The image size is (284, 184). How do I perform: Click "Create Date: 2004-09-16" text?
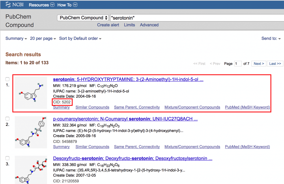tap(74, 96)
